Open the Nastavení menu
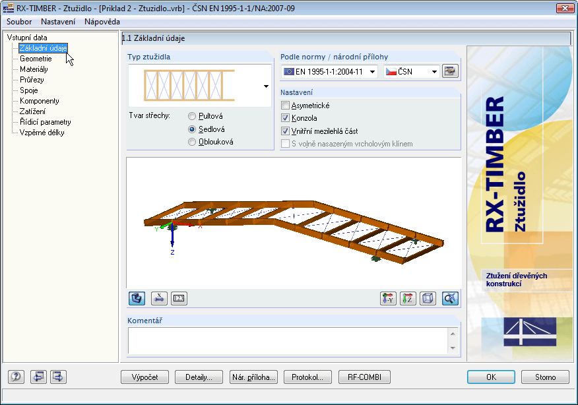Image resolution: width=578 pixels, height=405 pixels. pyautogui.click(x=58, y=22)
